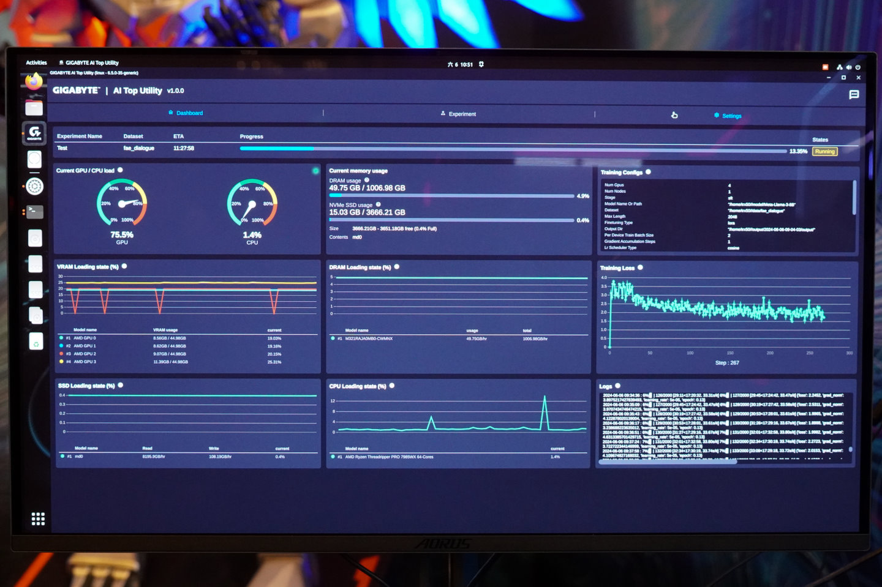The width and height of the screenshot is (882, 587).
Task: Open the Trash from the dock
Action: coord(36,342)
